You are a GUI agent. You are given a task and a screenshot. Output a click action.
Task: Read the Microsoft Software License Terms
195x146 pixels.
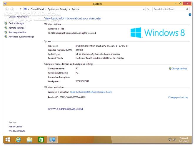click(91, 92)
